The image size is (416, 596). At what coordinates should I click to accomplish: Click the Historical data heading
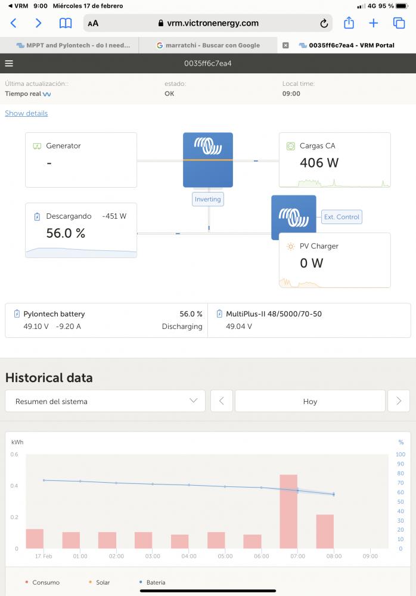[x=49, y=378]
